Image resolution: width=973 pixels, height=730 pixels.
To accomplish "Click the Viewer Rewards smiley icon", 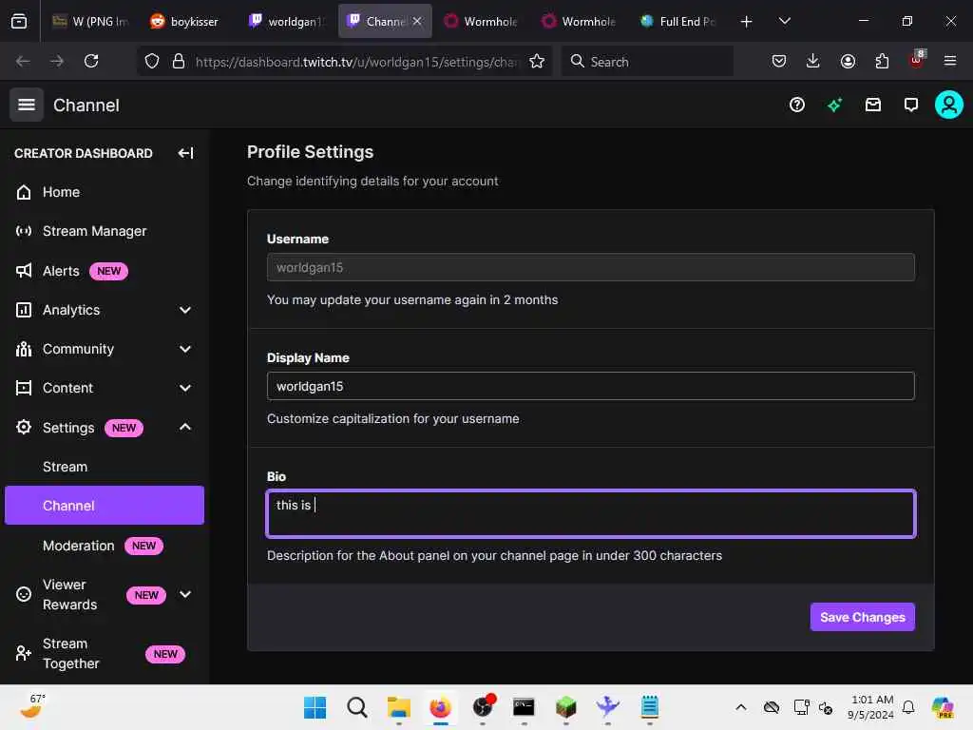I will point(24,594).
